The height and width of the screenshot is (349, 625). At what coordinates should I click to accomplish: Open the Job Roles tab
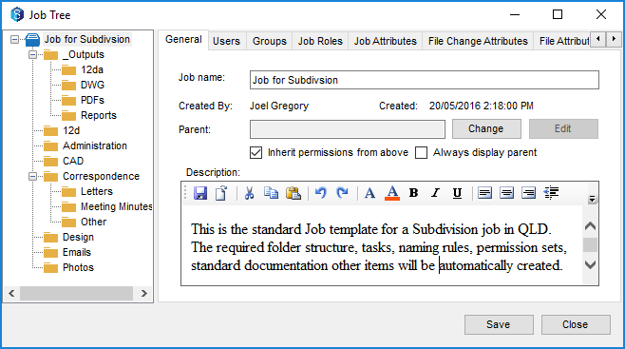click(x=320, y=41)
